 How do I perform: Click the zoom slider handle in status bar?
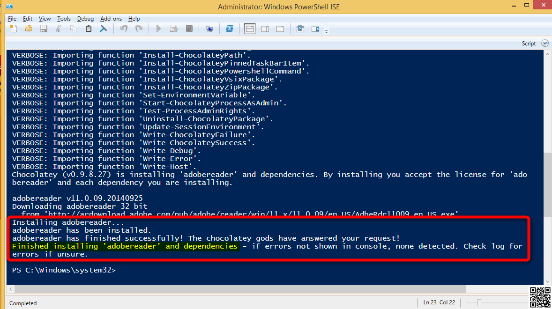coord(479,302)
